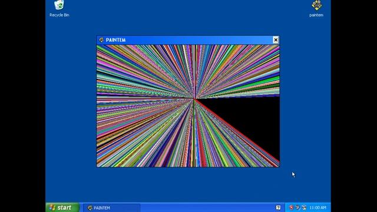Viewport: 377px width, 212px height.
Task: Open the Recycle Bin desktop icon
Action: [59, 9]
